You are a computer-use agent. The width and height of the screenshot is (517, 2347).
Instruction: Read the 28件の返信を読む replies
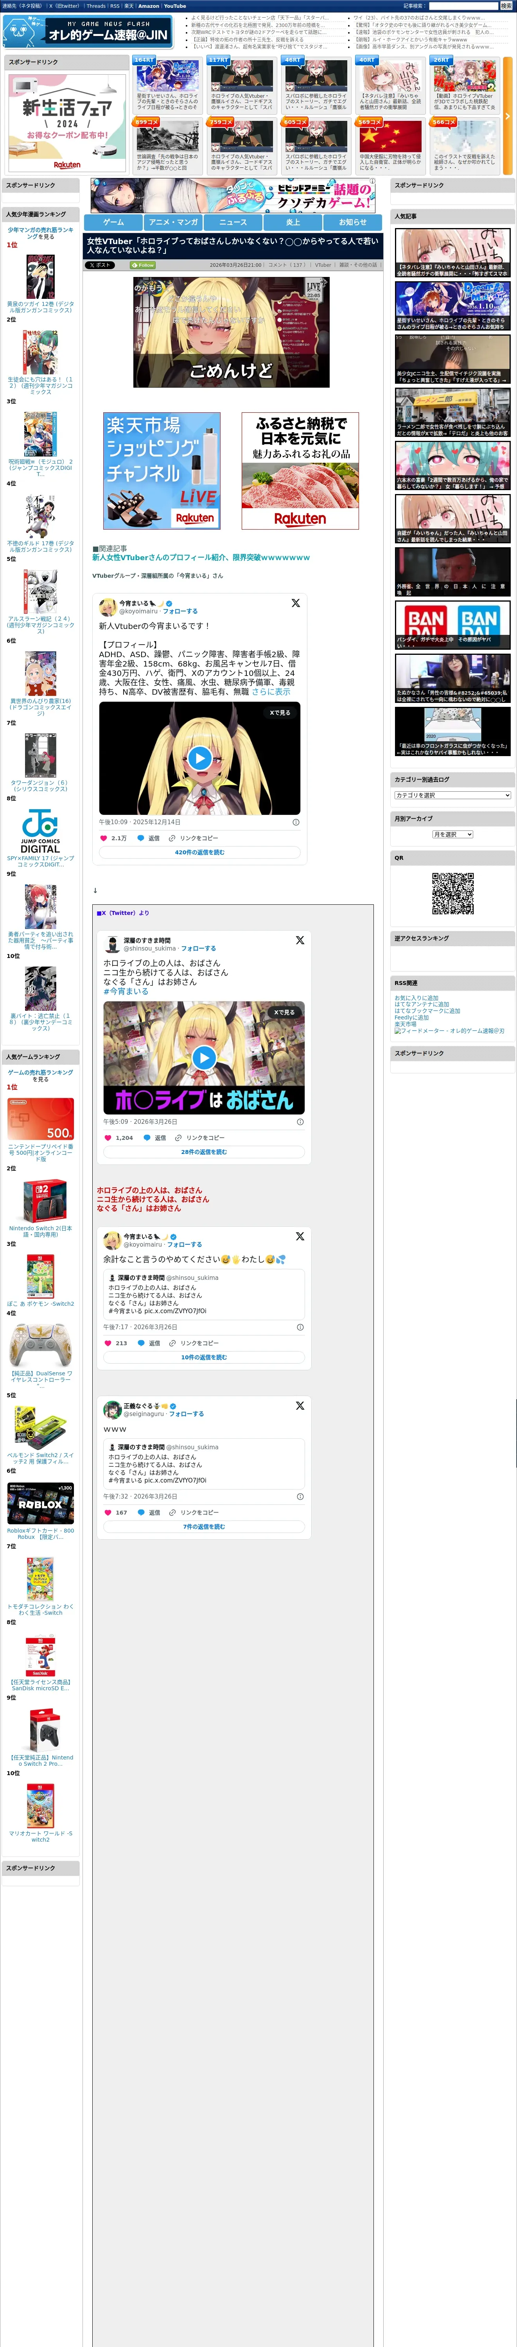point(204,1152)
